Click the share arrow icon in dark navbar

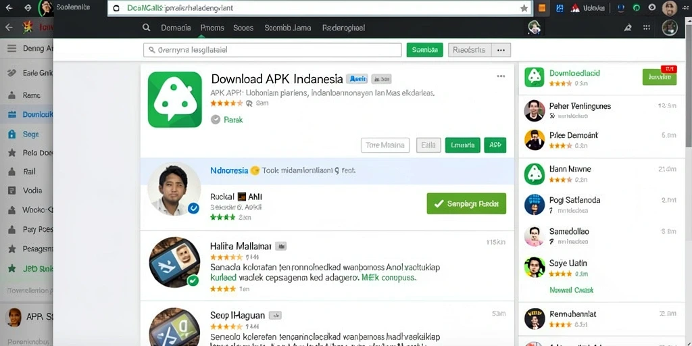628,27
